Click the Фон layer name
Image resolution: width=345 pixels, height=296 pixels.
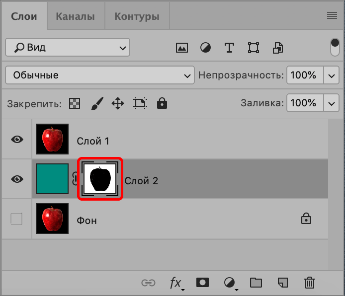tap(86, 221)
